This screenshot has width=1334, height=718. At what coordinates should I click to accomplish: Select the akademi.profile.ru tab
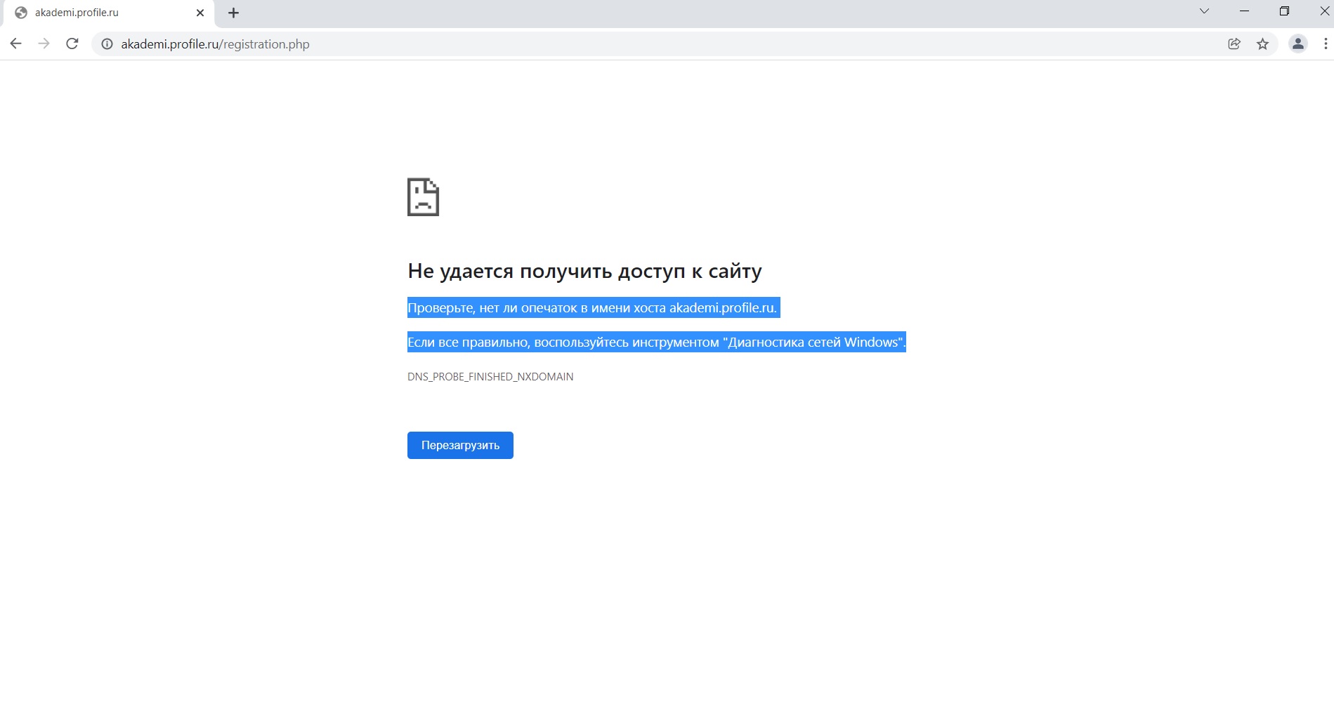(x=98, y=13)
